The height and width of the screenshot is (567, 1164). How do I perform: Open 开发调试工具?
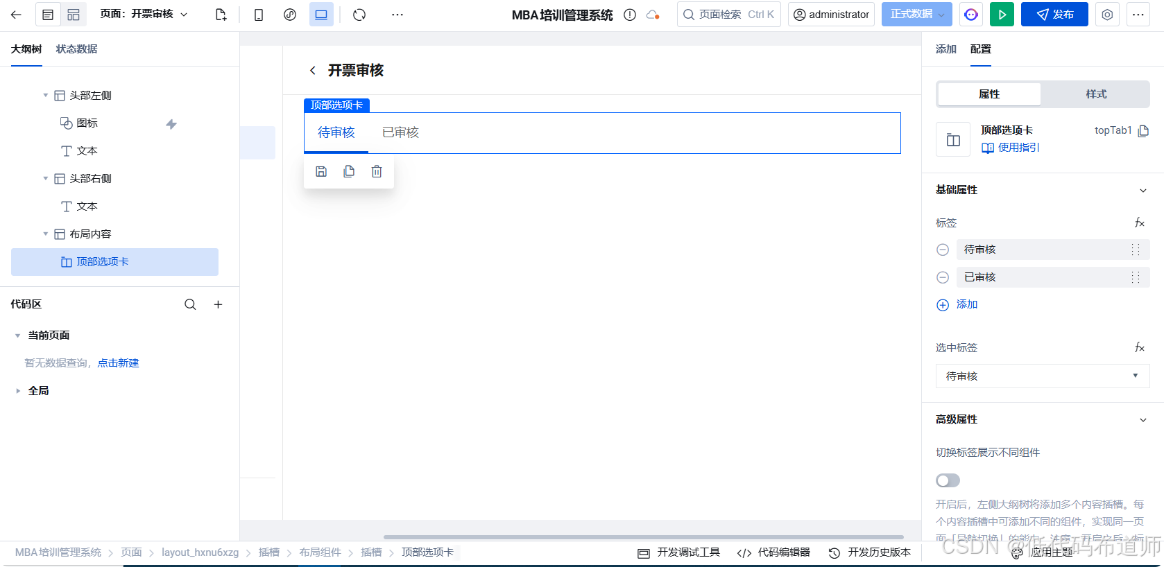click(679, 552)
